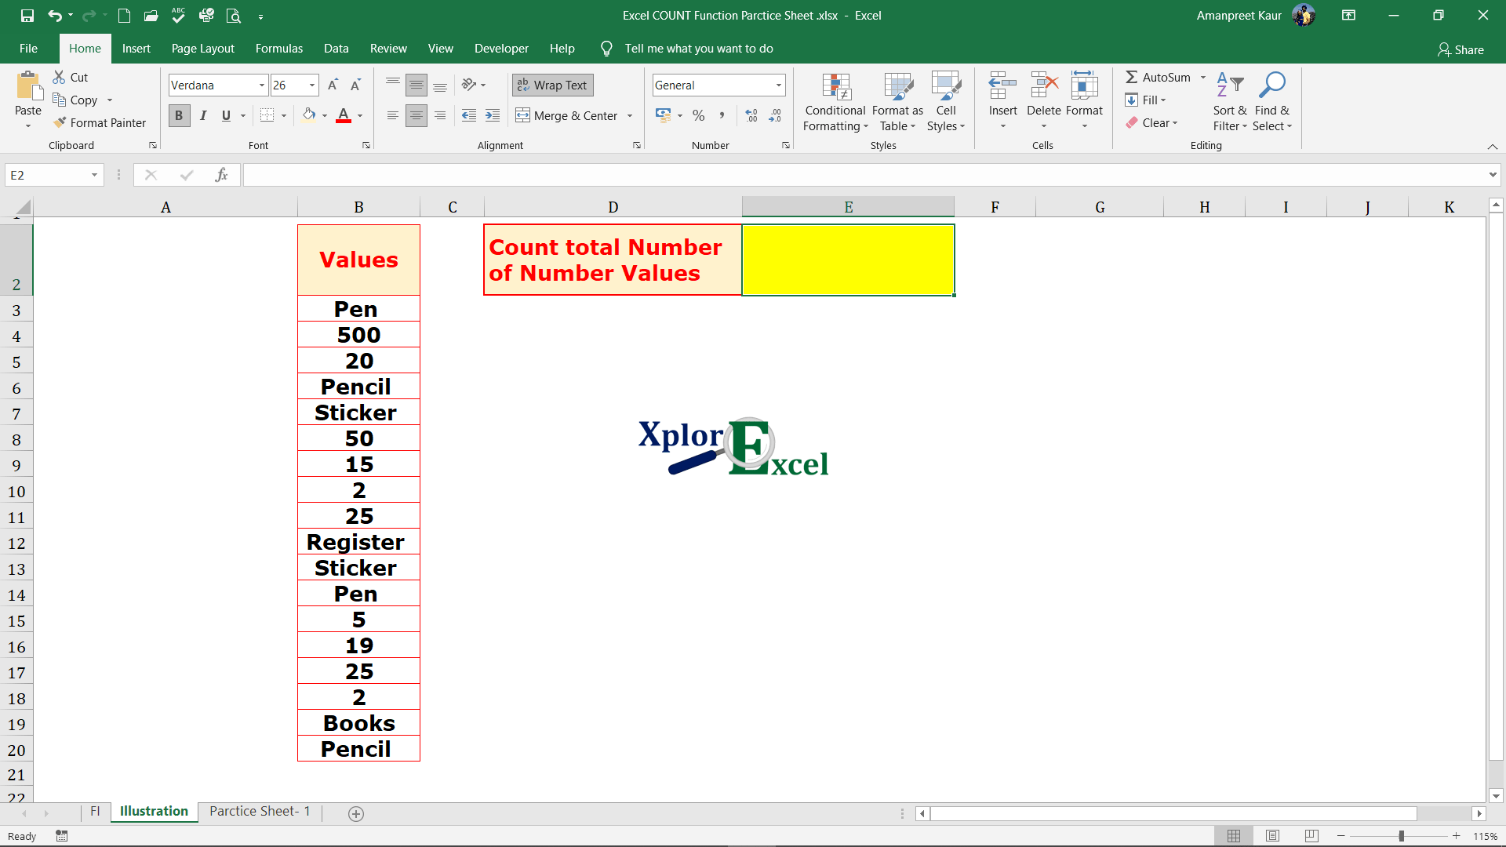Click the Cut scissors icon

(x=59, y=77)
